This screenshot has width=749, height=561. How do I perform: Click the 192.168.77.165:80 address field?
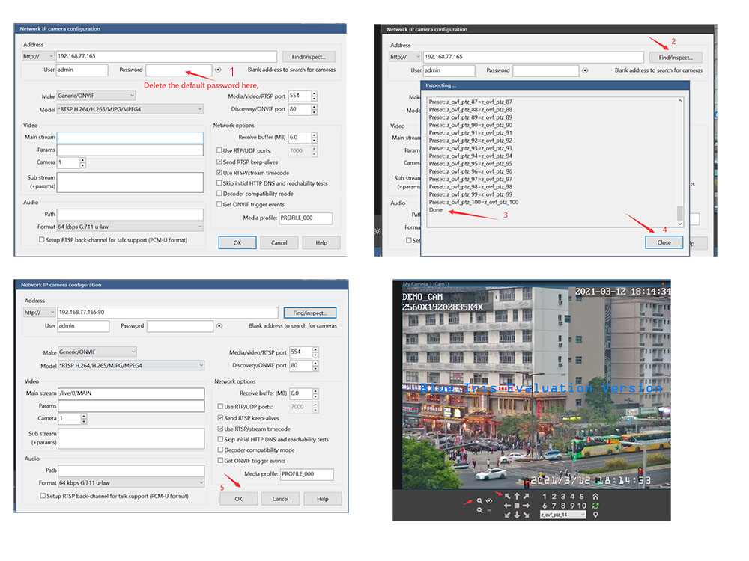[168, 313]
